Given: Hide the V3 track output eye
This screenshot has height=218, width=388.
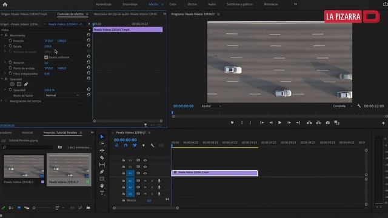Looking at the screenshot, I should [x=145, y=160].
